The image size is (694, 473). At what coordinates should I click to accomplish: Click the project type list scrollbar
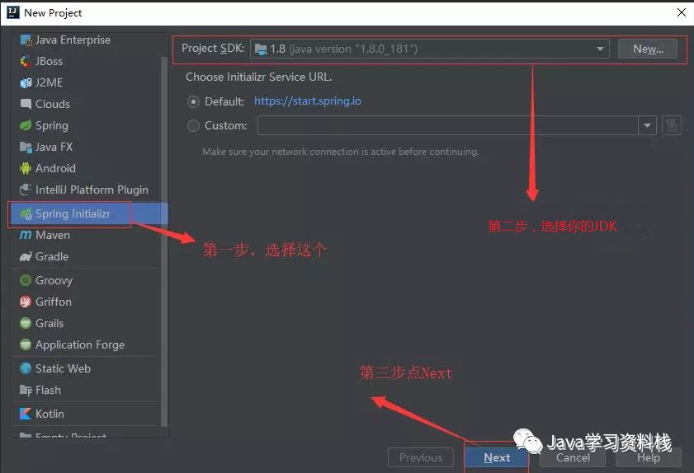pyautogui.click(x=164, y=241)
